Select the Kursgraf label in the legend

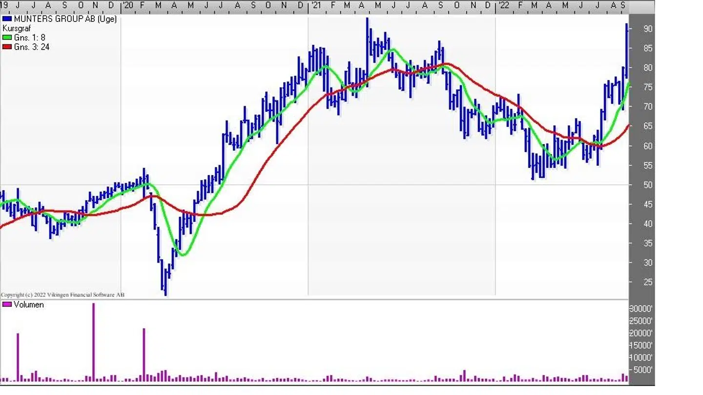pyautogui.click(x=17, y=28)
